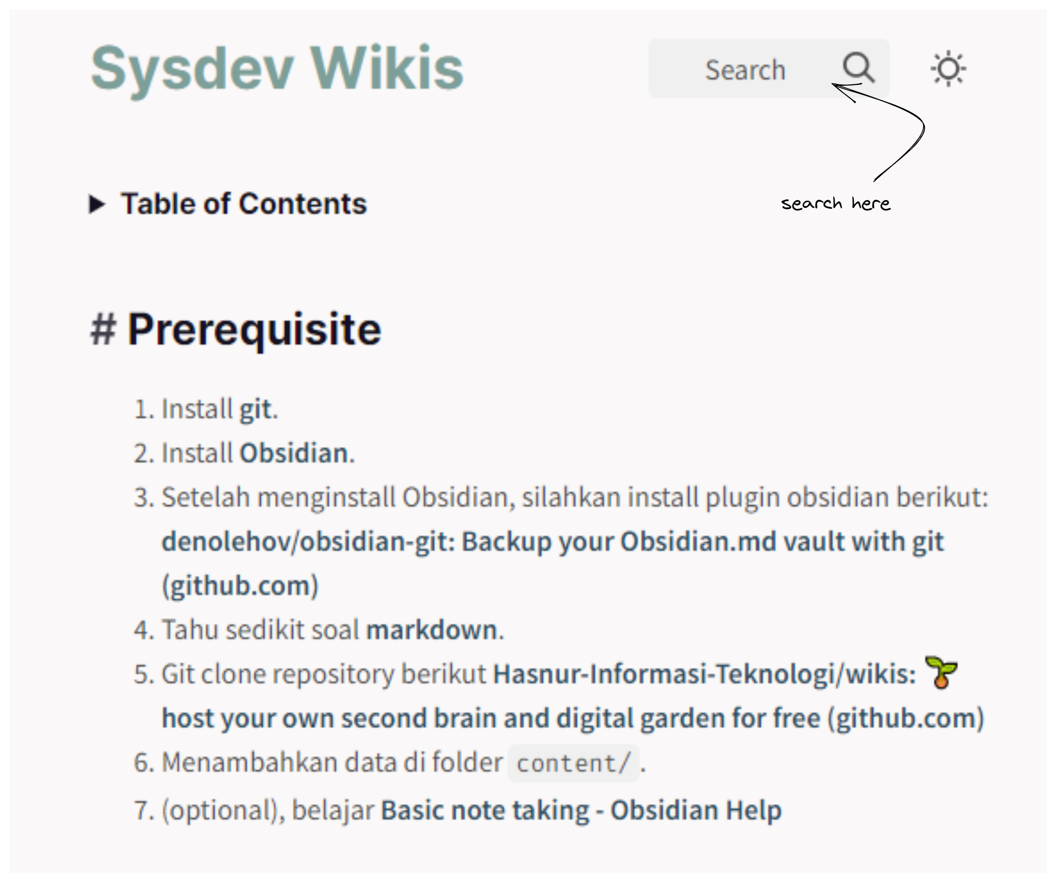
Task: Click the "(github.com)" text under obsidian-git
Action: point(240,586)
